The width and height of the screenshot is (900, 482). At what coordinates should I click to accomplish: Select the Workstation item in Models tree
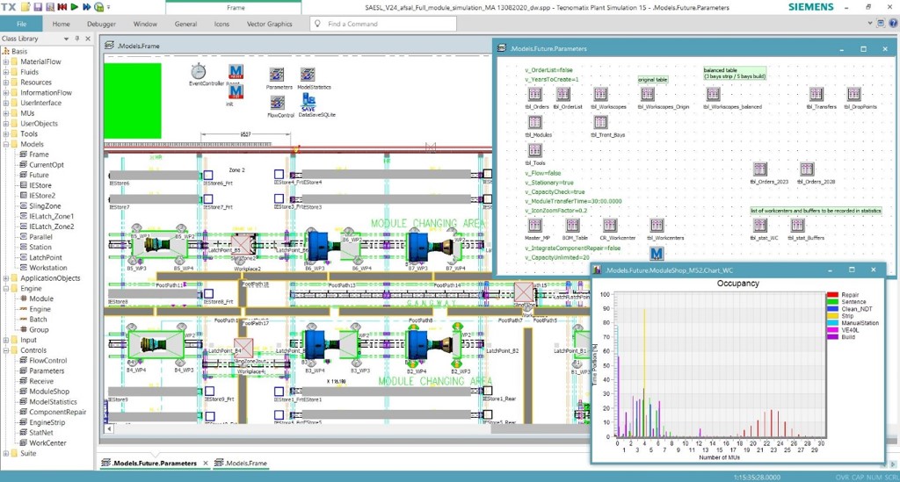coord(47,268)
